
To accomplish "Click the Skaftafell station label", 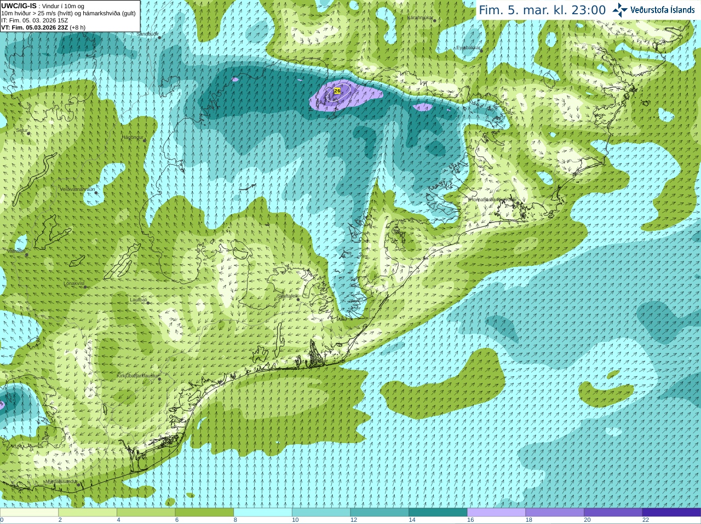I will 288,296.
